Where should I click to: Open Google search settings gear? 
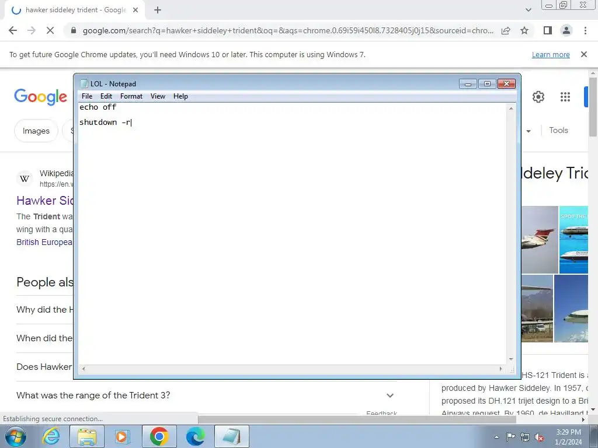tap(538, 97)
